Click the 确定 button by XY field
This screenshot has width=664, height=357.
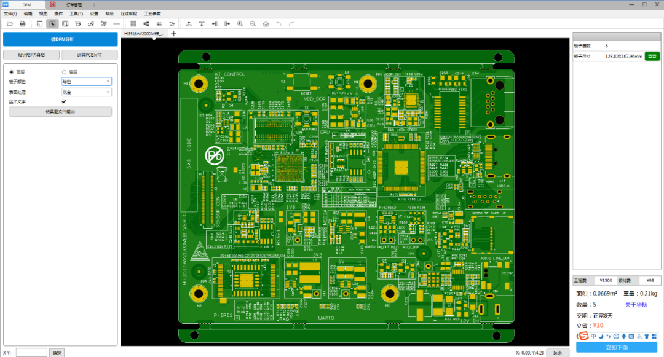click(x=57, y=352)
